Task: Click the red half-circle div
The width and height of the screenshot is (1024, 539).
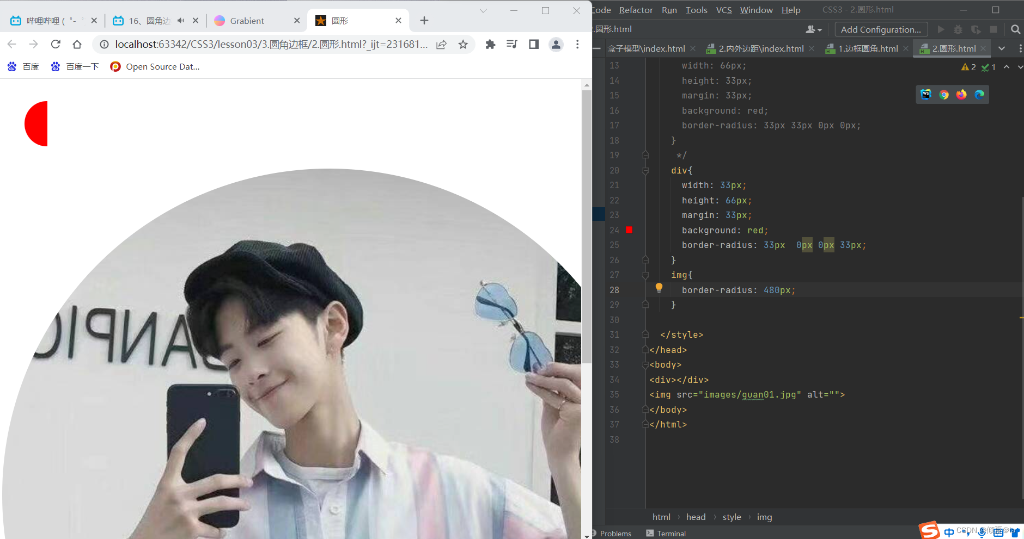Action: (36, 123)
